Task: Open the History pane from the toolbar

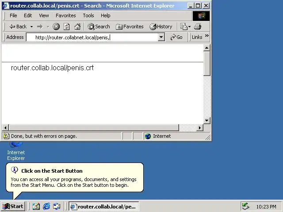Action: click(161, 26)
